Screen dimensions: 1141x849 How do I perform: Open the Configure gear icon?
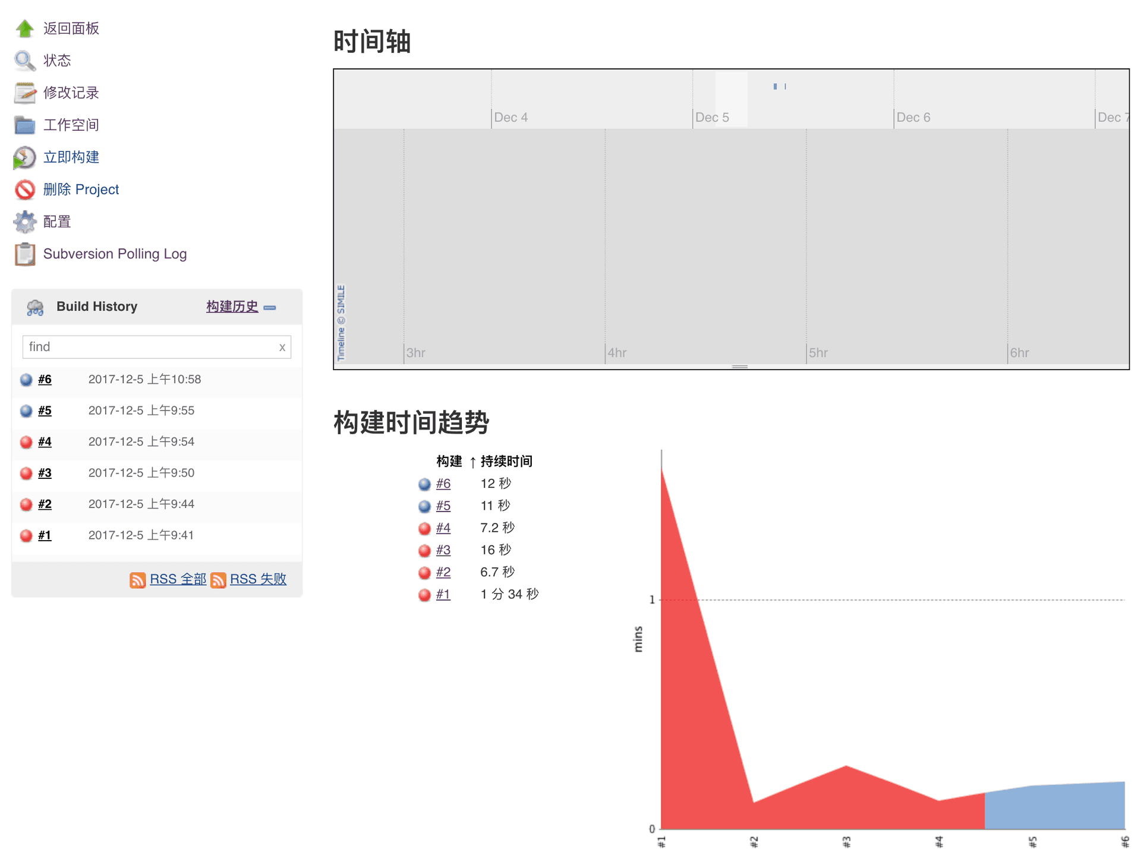pyautogui.click(x=24, y=222)
